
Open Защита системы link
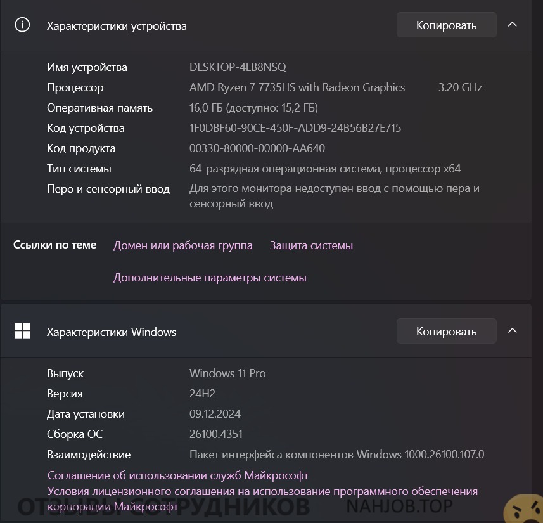[311, 245]
